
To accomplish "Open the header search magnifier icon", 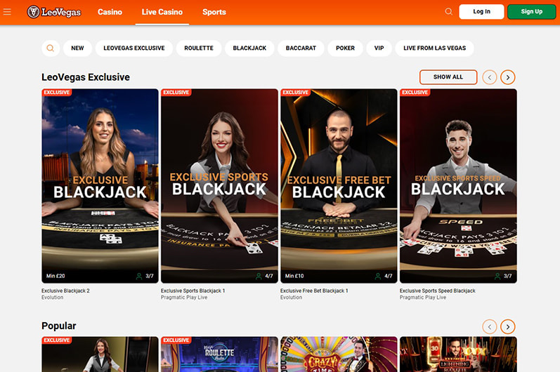I will click(448, 11).
